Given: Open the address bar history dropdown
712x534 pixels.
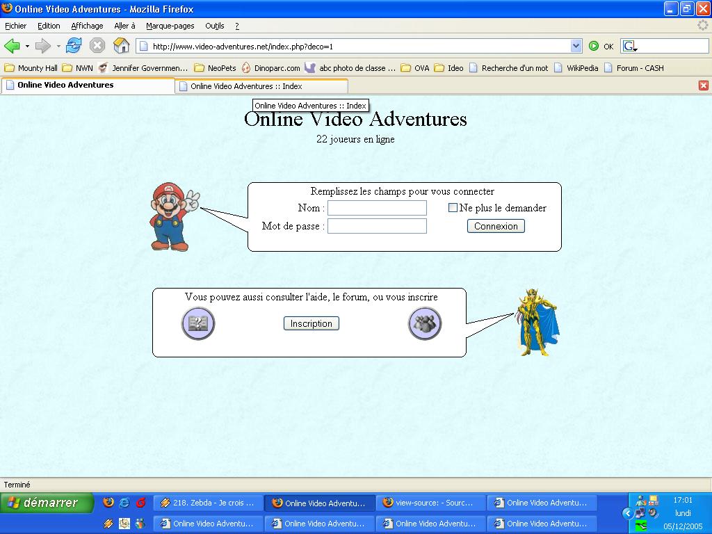Looking at the screenshot, I should [576, 46].
